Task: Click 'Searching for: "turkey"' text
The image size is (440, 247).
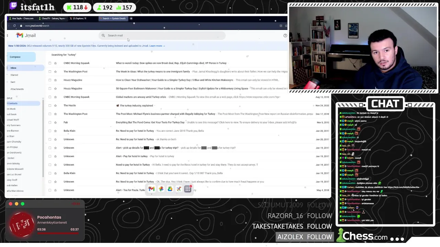Action: 64,55
